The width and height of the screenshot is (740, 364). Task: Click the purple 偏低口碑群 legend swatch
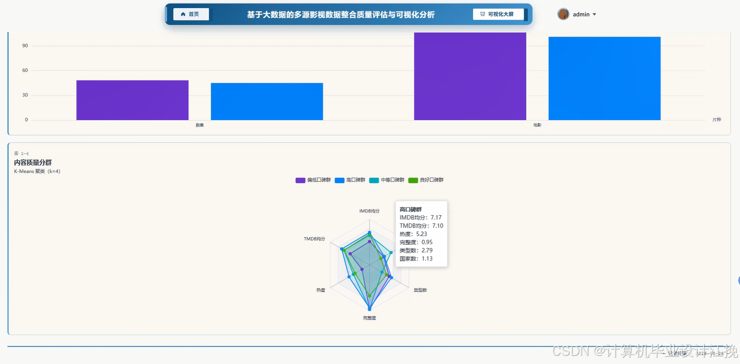tap(300, 180)
